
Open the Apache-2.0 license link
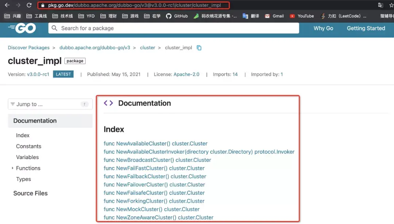(186, 74)
